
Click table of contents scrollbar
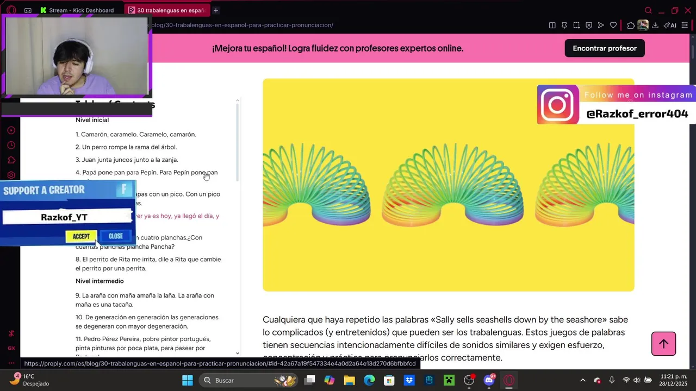[237, 141]
